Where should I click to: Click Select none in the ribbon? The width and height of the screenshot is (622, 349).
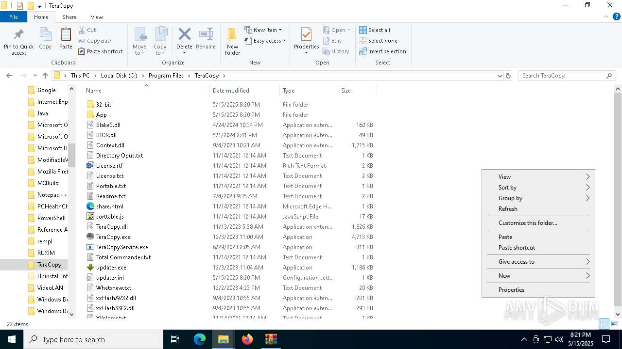pos(378,41)
